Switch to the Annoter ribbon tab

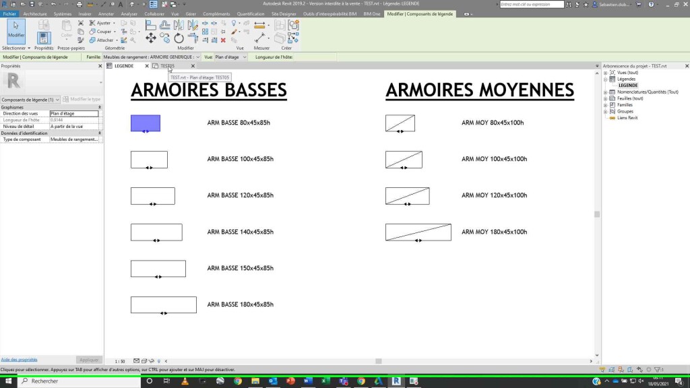(x=106, y=13)
